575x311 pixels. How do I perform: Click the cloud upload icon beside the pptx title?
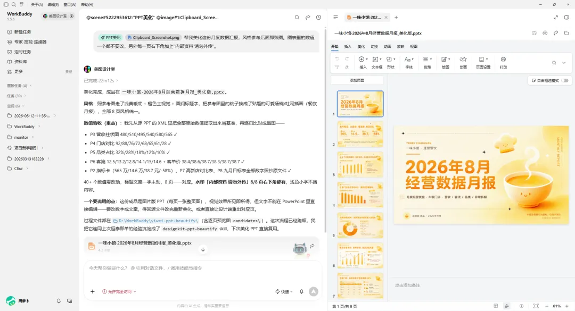tap(545, 33)
